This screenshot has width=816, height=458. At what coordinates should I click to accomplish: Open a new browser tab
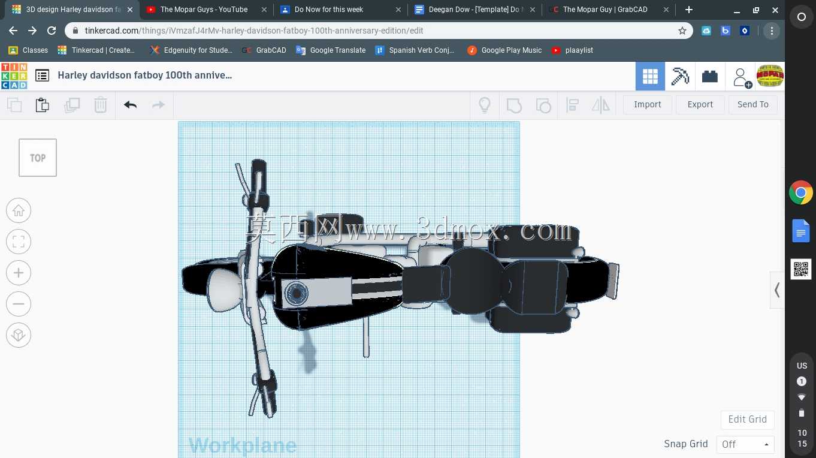point(689,10)
